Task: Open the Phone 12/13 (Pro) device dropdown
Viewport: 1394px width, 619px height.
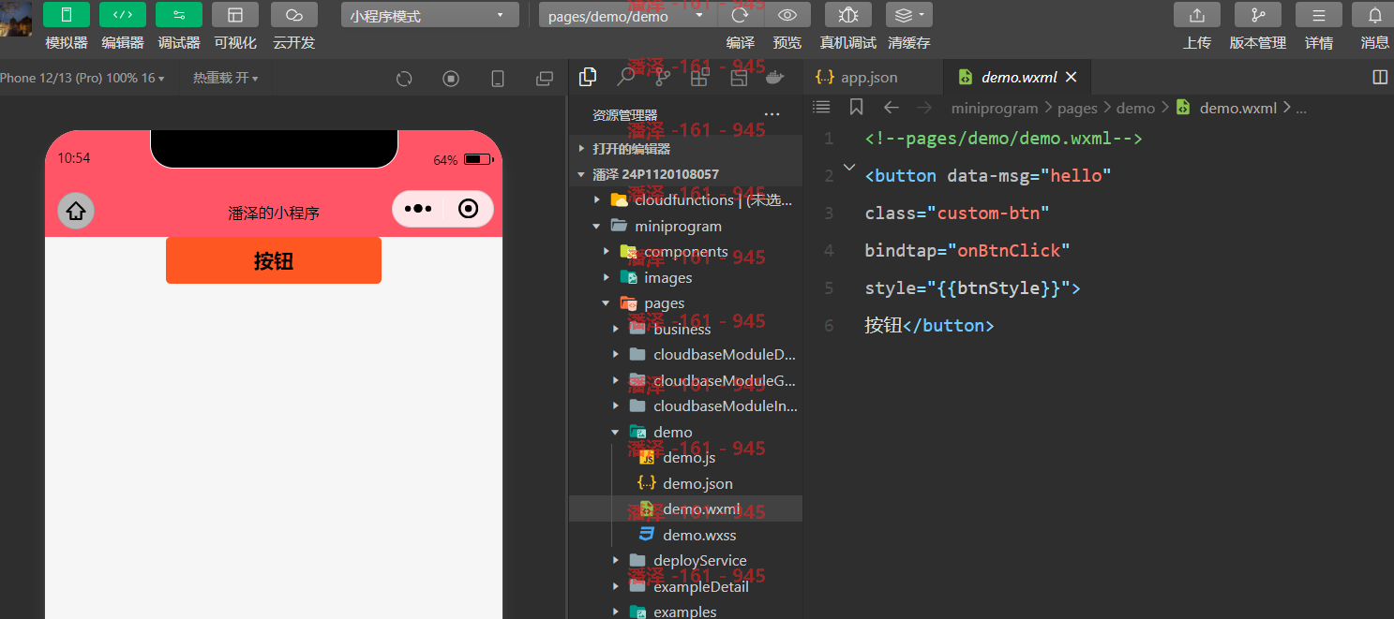Action: click(82, 79)
